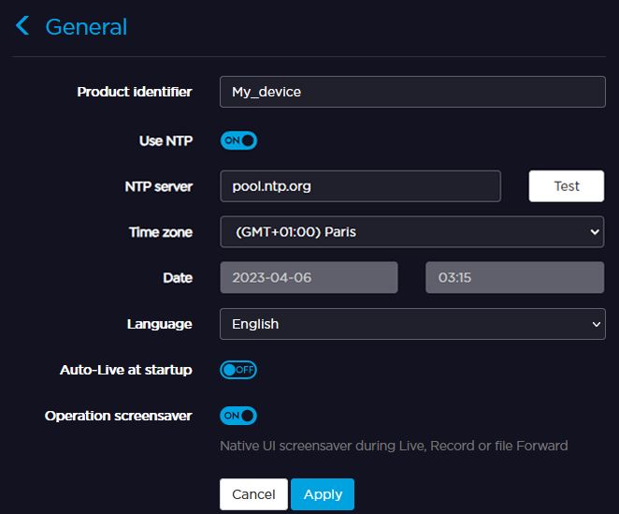This screenshot has height=514, width=619.
Task: Click the Native UI screensaver description text
Action: point(394,446)
